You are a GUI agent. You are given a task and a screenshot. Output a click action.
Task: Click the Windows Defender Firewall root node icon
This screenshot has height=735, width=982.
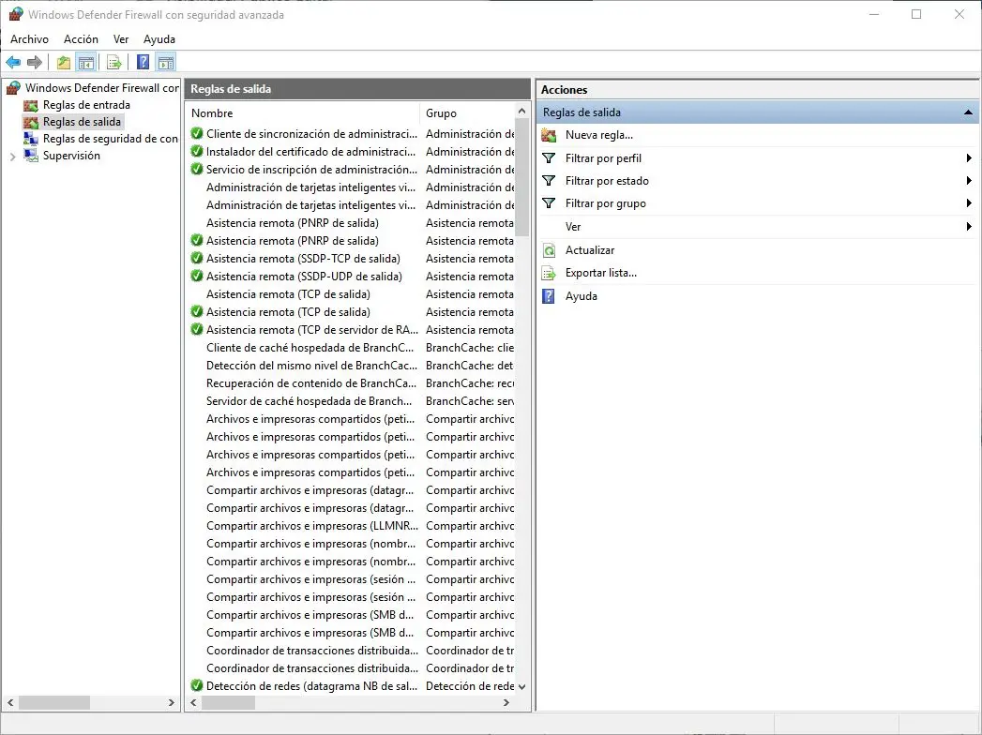(x=14, y=87)
